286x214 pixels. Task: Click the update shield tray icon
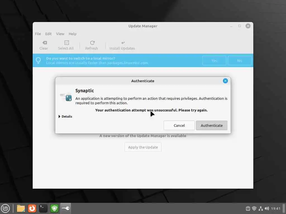click(254, 208)
